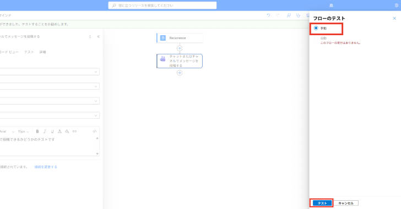The width and height of the screenshot is (401, 209).
Task: Select the チャットまたはチャネルでメッセージを投稿する card
Action: pos(180,61)
